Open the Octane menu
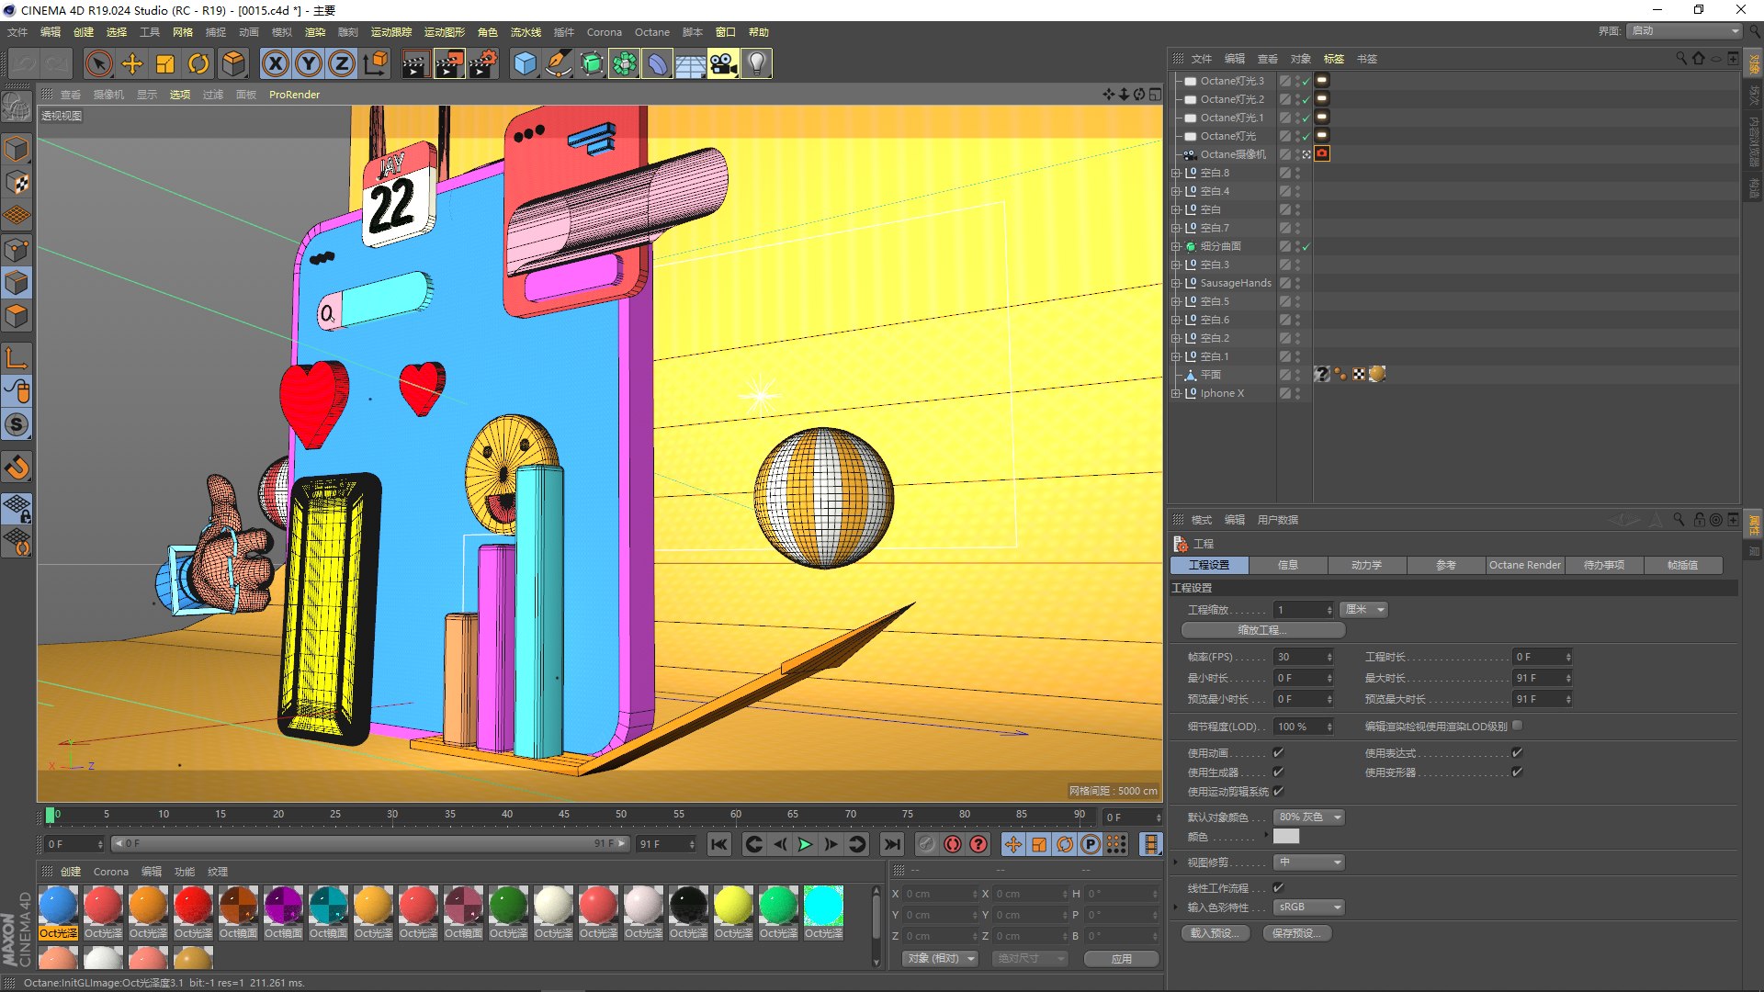 651,32
